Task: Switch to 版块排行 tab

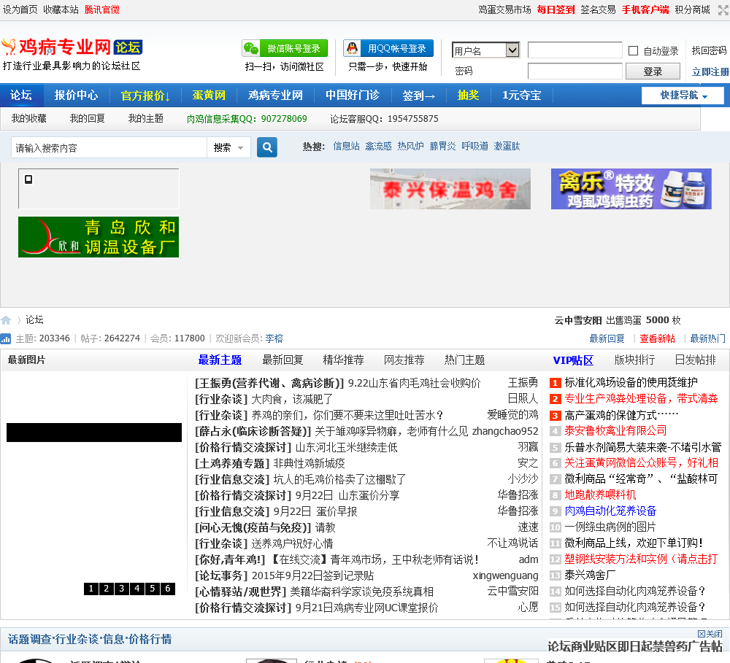Action: coord(634,360)
